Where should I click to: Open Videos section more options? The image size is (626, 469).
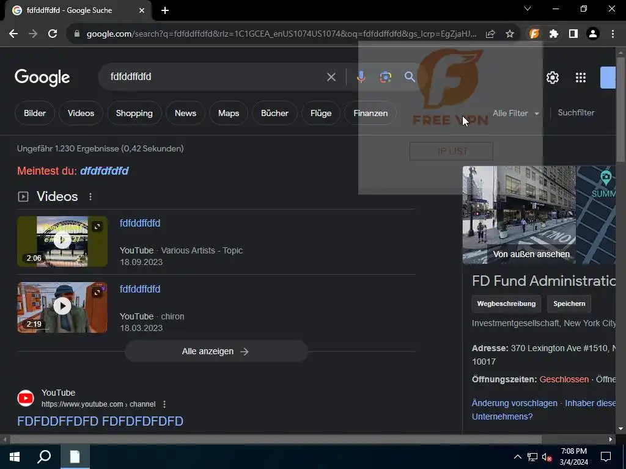(90, 197)
